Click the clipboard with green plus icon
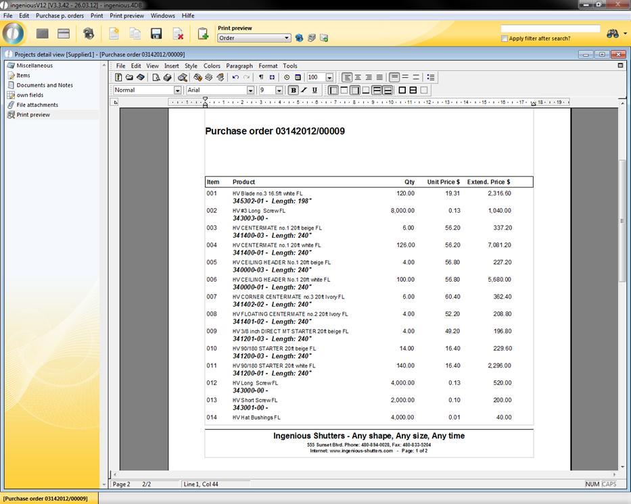Image resolution: width=631 pixels, height=504 pixels. point(202,34)
